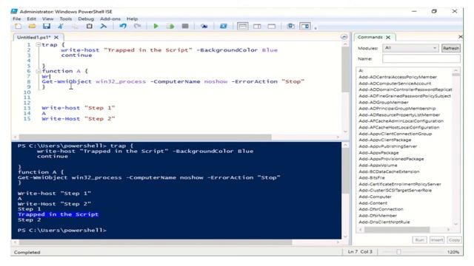Click the Commands list horizontal scrollbar

click(x=397, y=230)
